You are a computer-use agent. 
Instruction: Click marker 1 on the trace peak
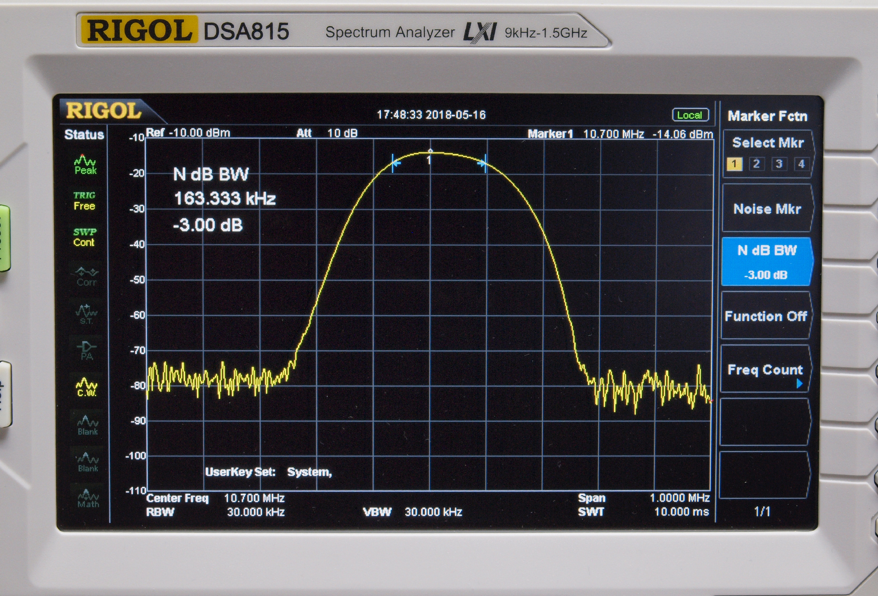tap(430, 152)
